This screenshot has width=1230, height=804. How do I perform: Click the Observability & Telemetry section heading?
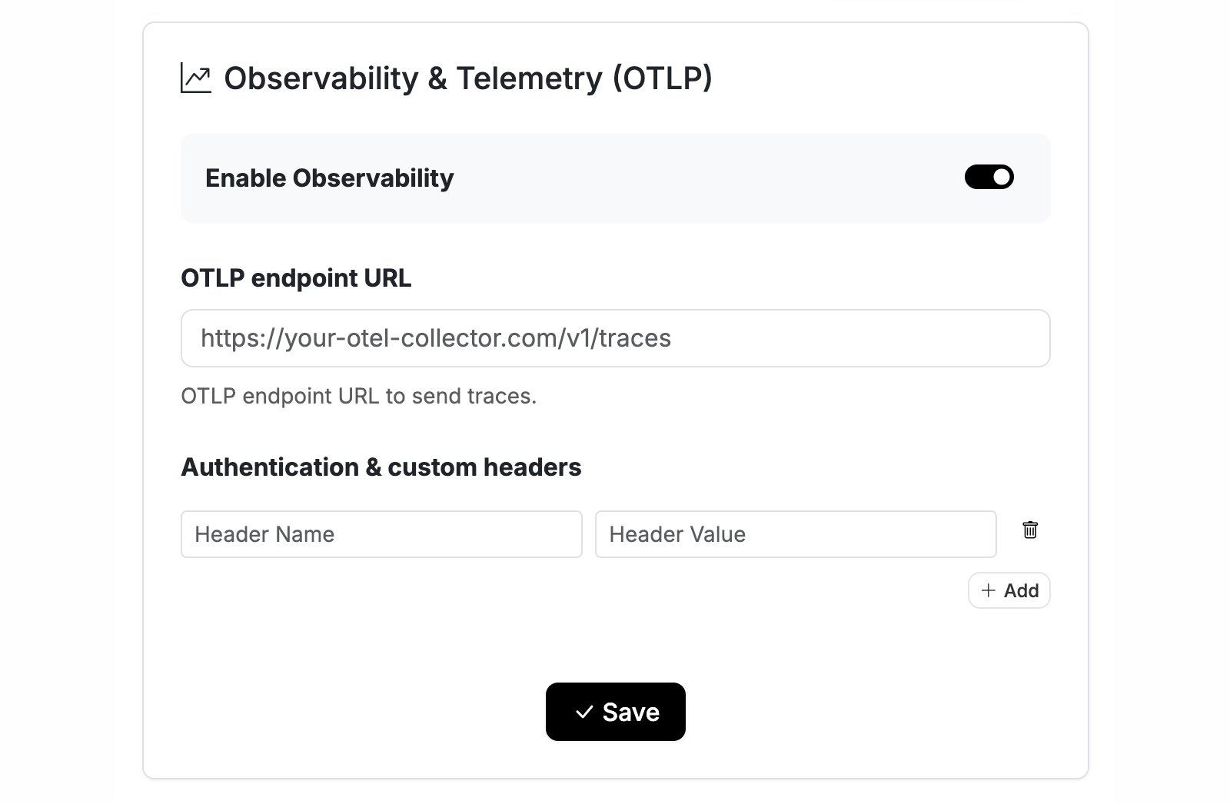467,78
